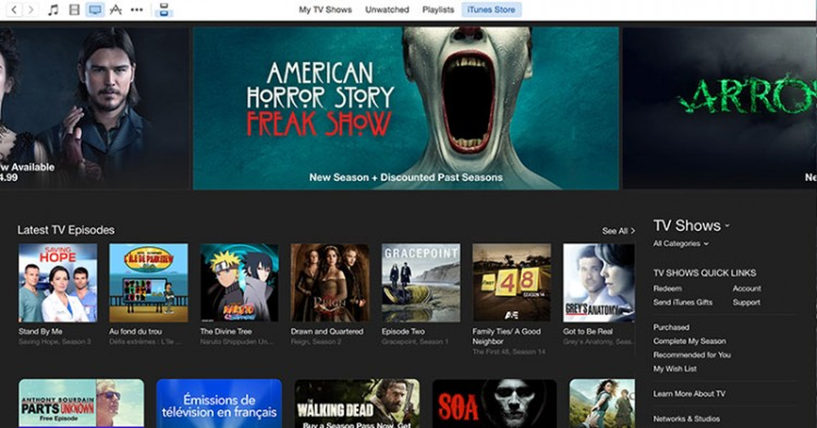Open the Movies filmstrip icon
Image resolution: width=817 pixels, height=428 pixels.
click(x=74, y=10)
